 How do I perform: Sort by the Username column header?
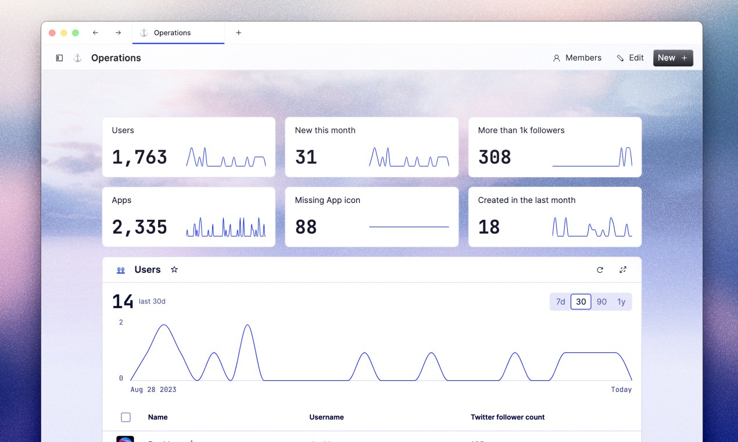(327, 417)
